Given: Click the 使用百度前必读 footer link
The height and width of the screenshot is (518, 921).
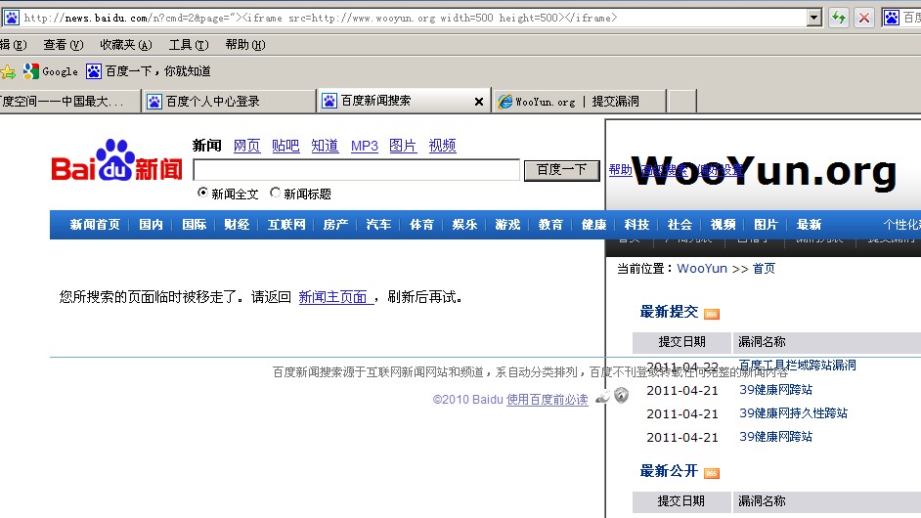Looking at the screenshot, I should point(548,400).
